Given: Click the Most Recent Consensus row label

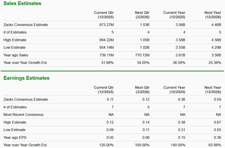Looking at the screenshot, I should [x=23, y=115].
